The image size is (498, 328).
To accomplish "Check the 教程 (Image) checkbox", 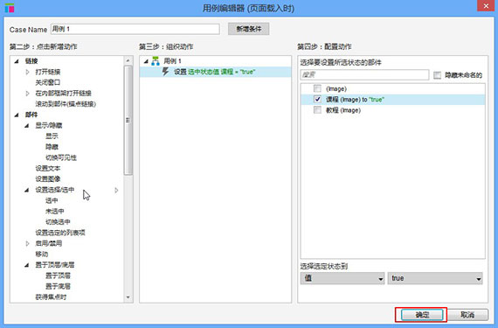I will (317, 110).
